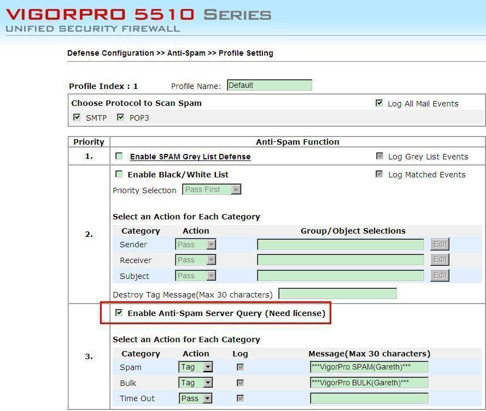
Task: Toggle the Log checkbox for Spam
Action: [x=240, y=367]
